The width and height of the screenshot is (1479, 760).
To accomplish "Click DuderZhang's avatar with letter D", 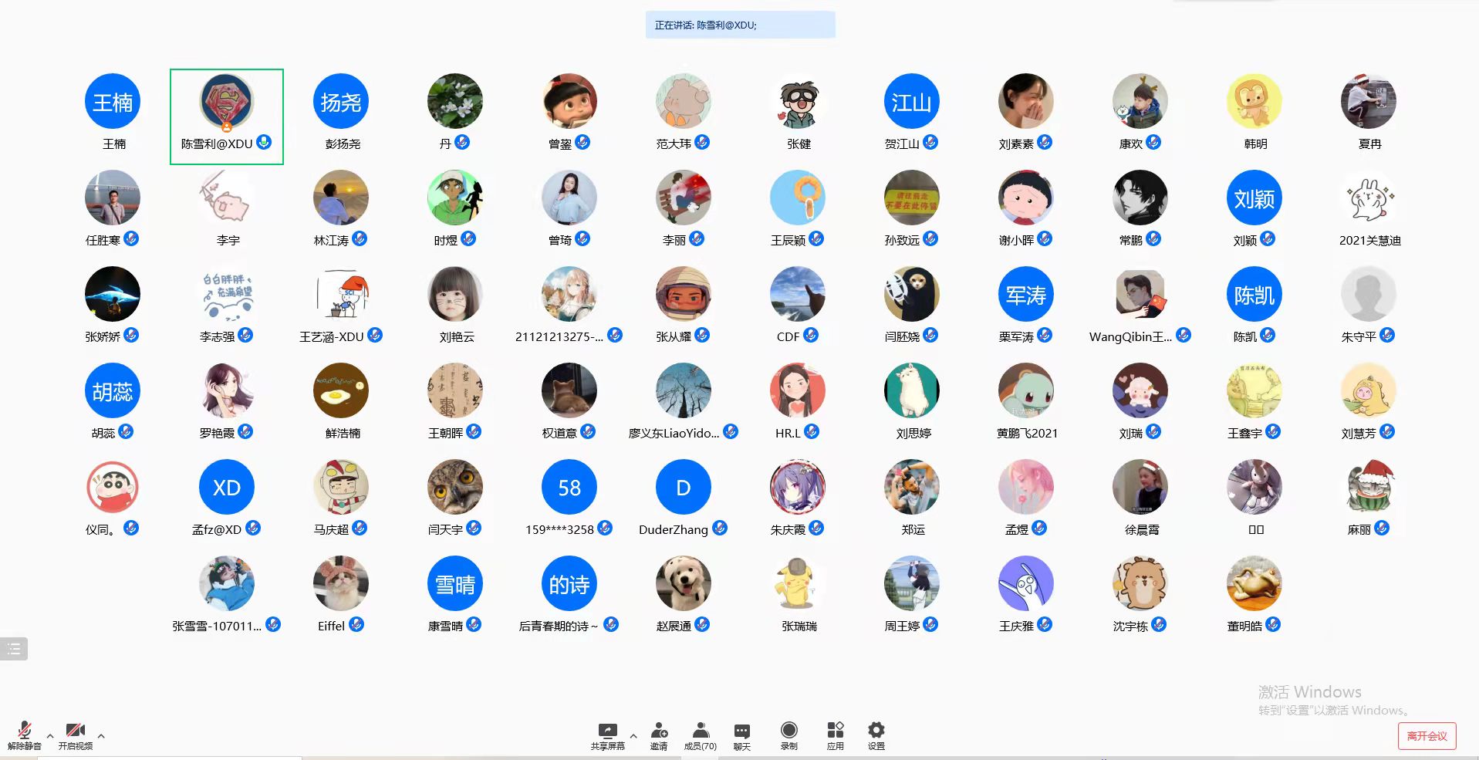I will [683, 488].
